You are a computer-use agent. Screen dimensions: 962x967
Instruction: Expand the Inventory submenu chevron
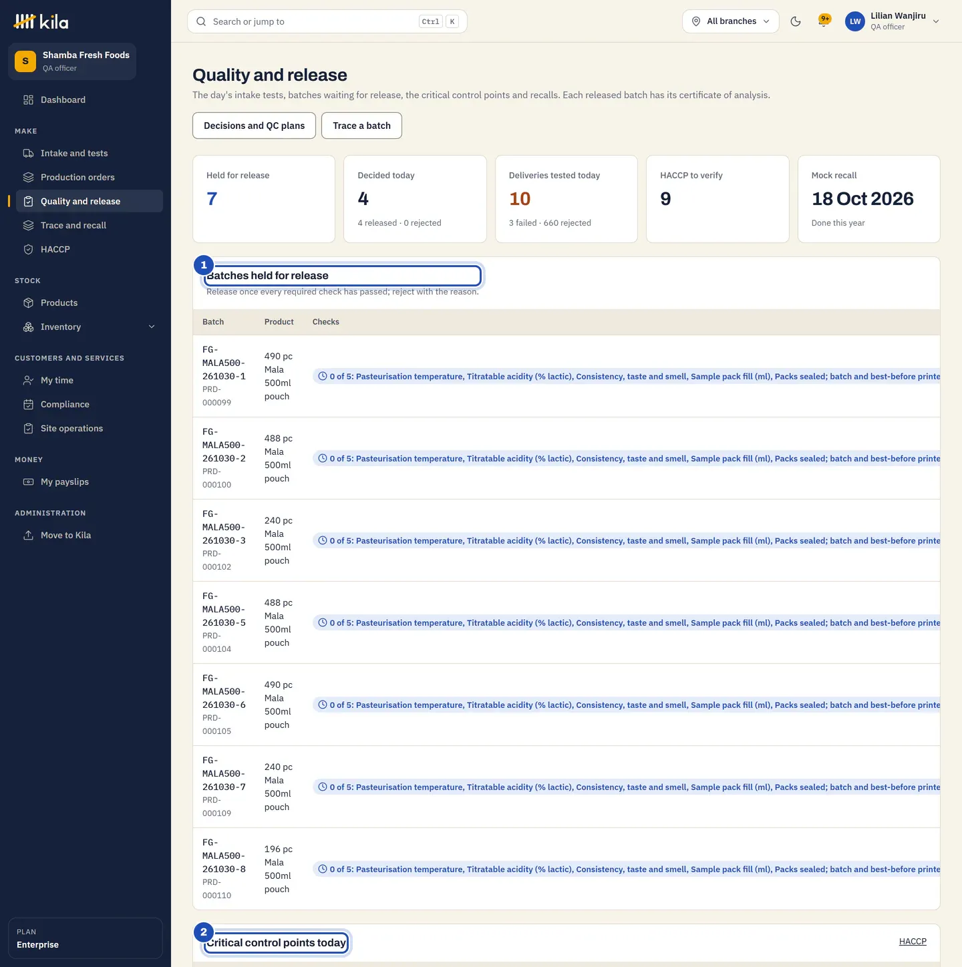click(x=152, y=327)
